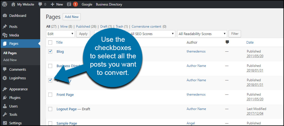Open My Website home icon
The image size is (284, 126).
(x=13, y=4)
